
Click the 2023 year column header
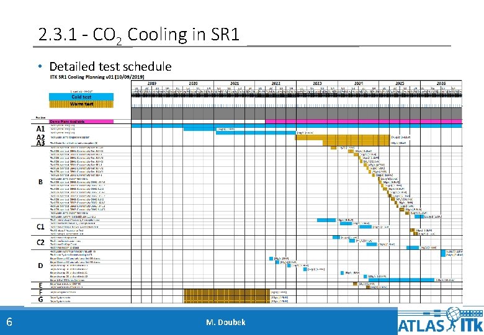(317, 83)
